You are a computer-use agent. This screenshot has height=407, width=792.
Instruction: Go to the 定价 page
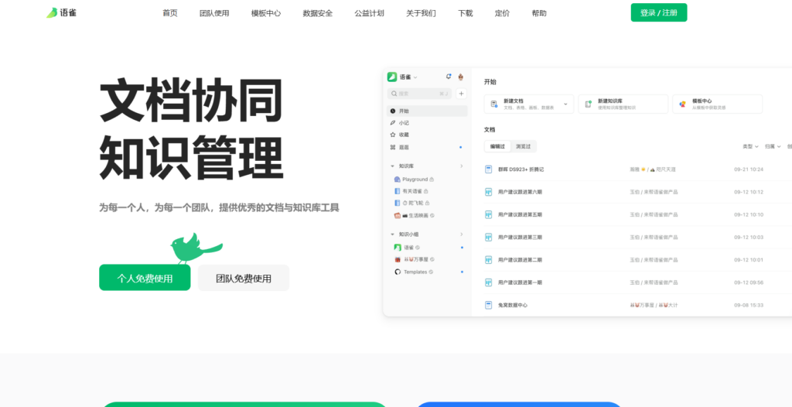(502, 13)
